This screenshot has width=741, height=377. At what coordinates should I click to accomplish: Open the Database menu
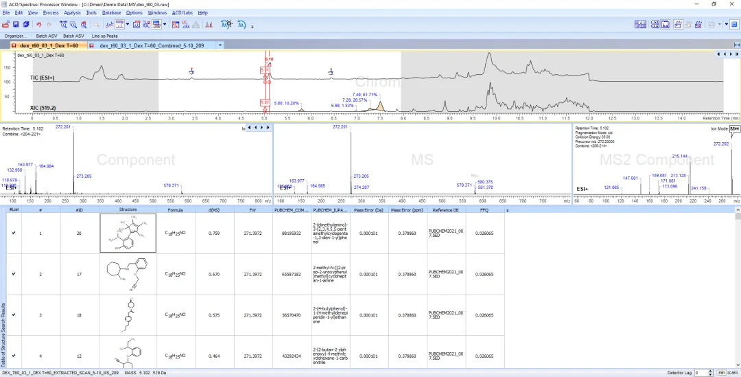[x=112, y=13]
